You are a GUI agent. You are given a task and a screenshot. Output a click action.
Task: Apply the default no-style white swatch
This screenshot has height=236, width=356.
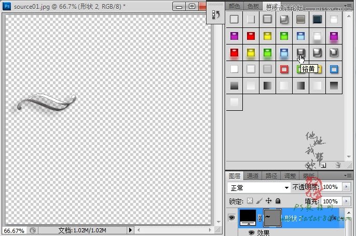pyautogui.click(x=234, y=19)
